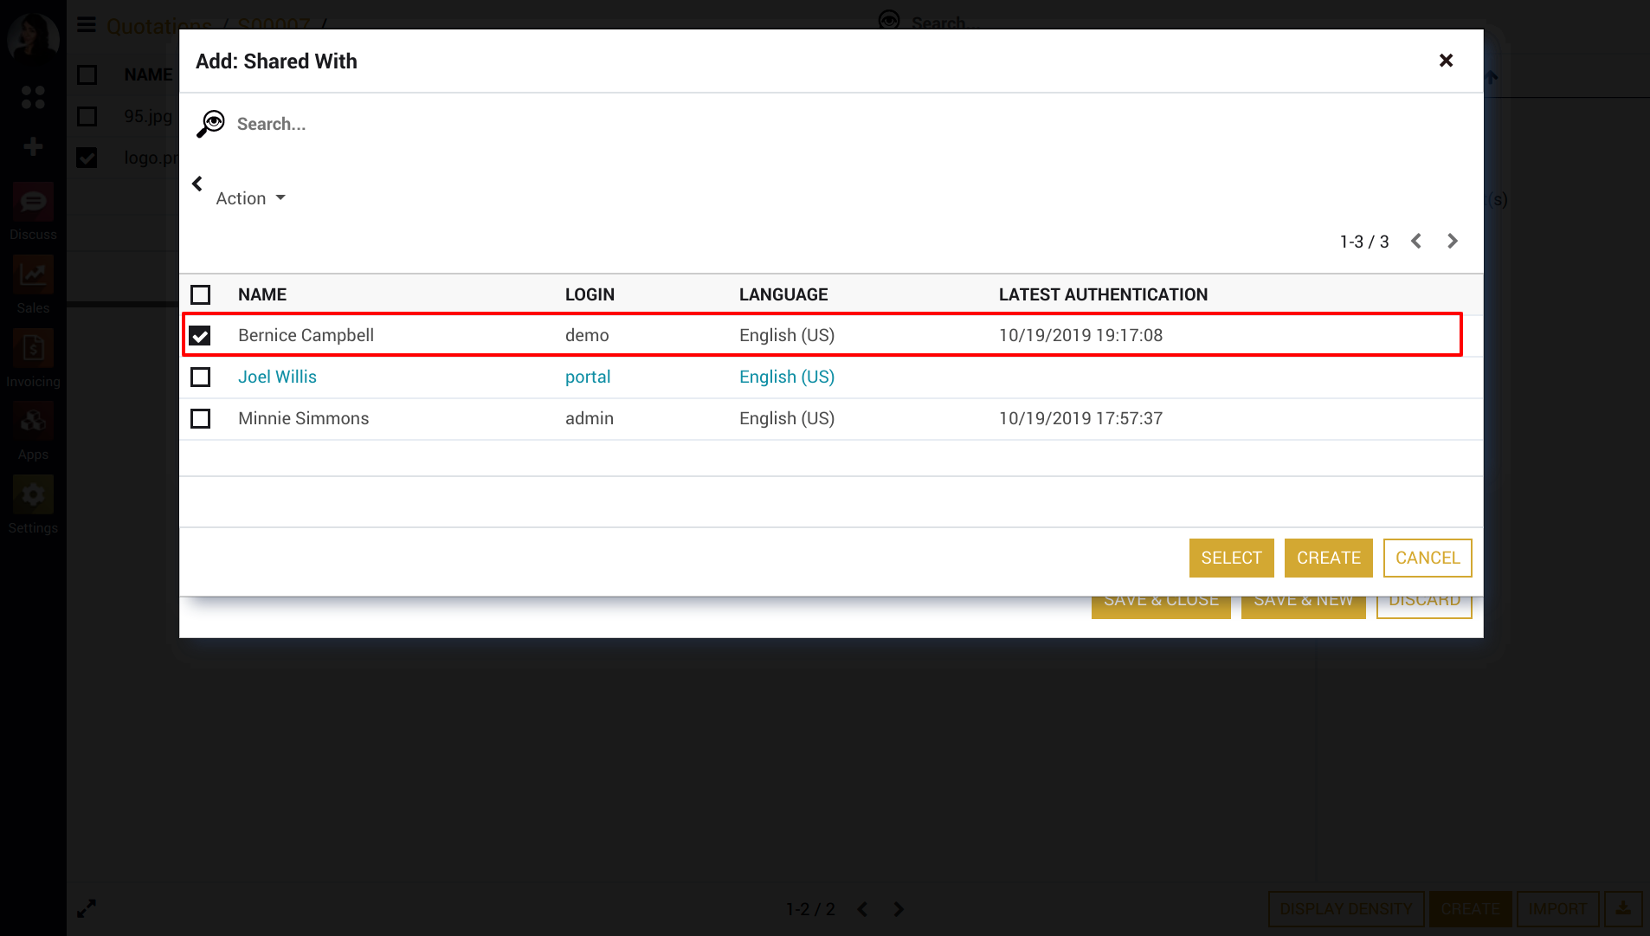Click the back chevron above Action

tap(197, 184)
